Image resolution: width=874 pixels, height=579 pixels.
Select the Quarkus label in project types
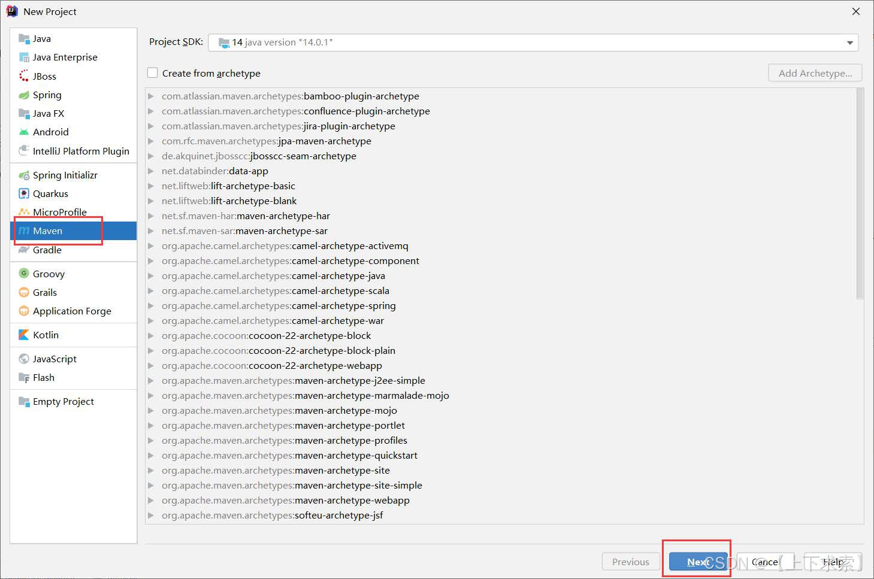[x=50, y=194]
